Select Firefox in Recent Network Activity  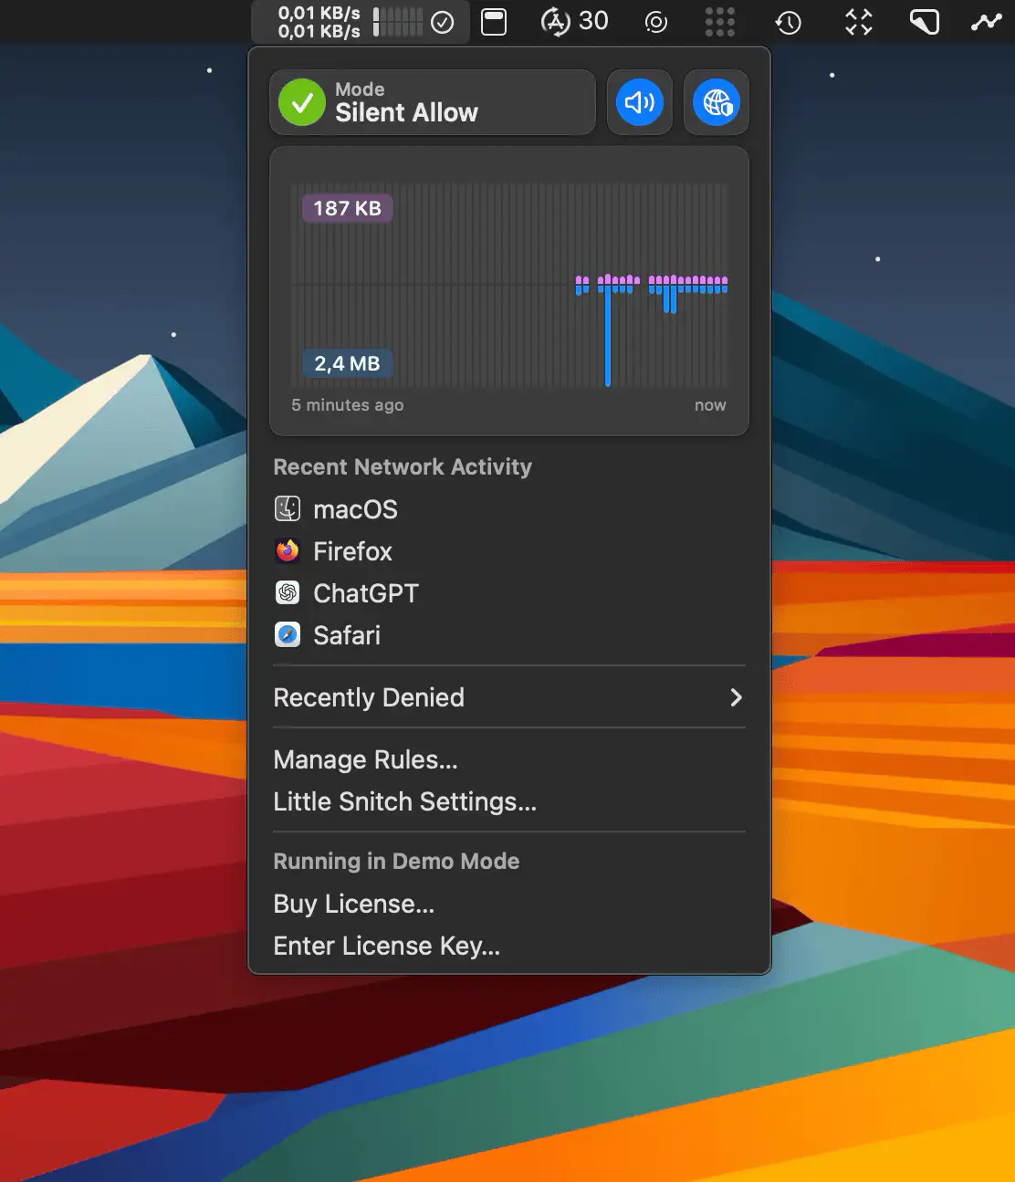tap(509, 551)
